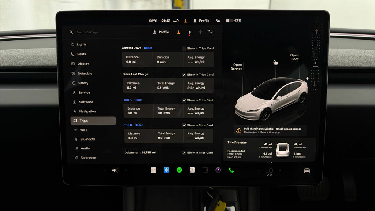Select the Trips menu item
This screenshot has height=211, width=375.
point(93,121)
